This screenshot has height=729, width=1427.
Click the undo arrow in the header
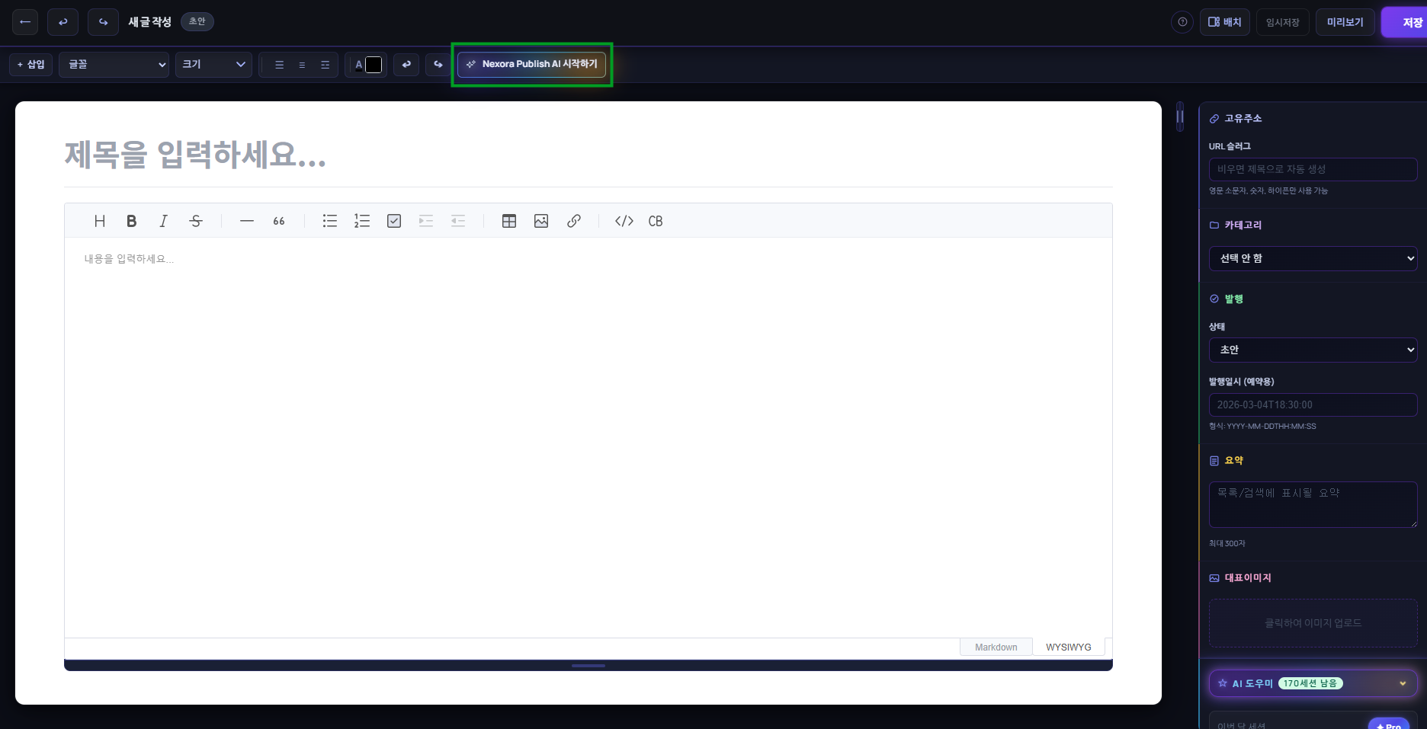tap(63, 21)
